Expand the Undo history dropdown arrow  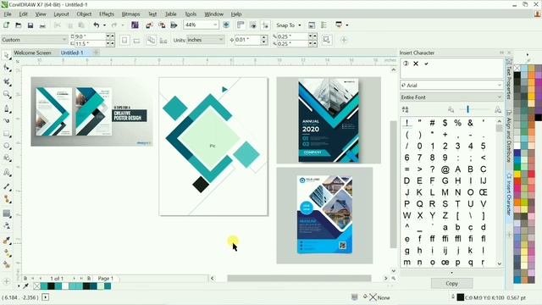[104, 25]
